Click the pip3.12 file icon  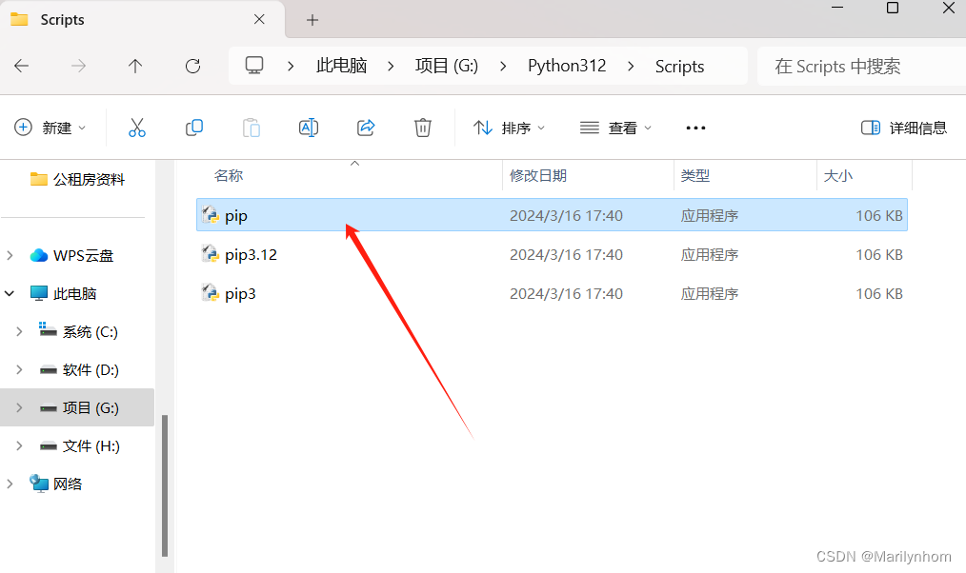pyautogui.click(x=211, y=253)
